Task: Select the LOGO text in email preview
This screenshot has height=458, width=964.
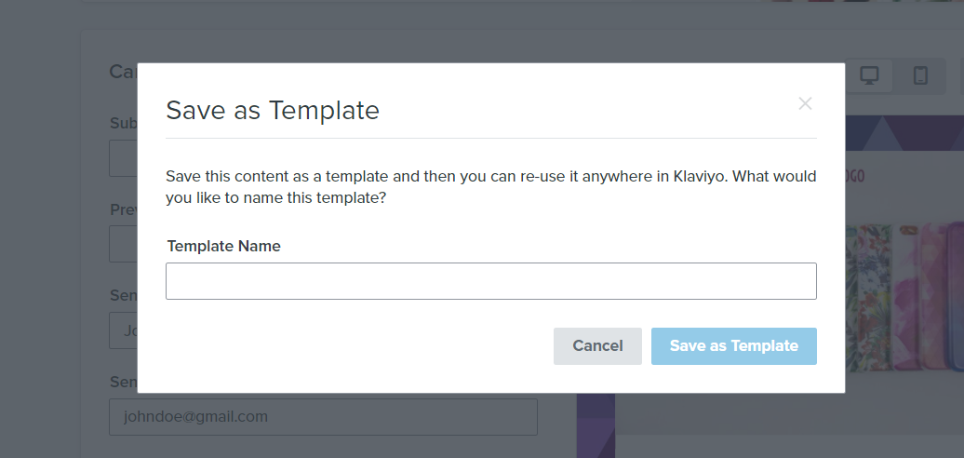Action: pos(854,177)
